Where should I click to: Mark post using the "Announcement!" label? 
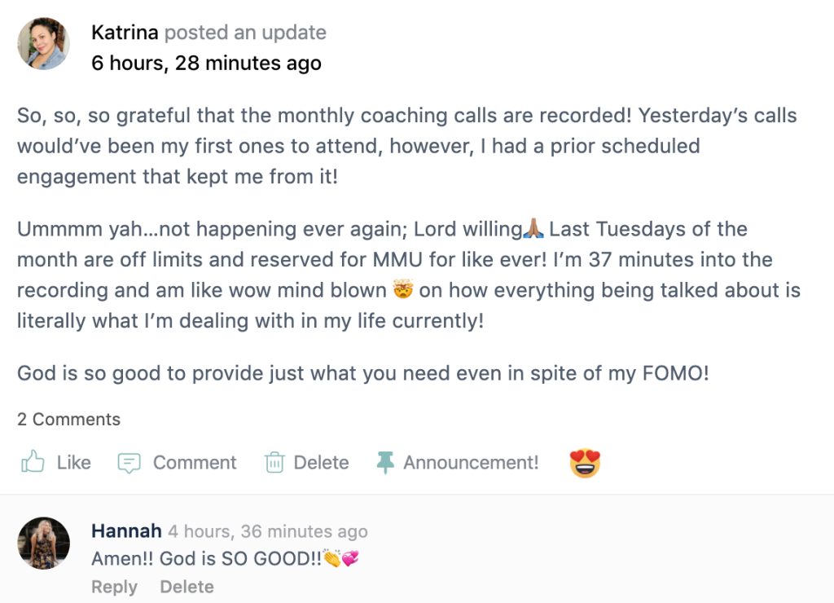click(x=471, y=463)
